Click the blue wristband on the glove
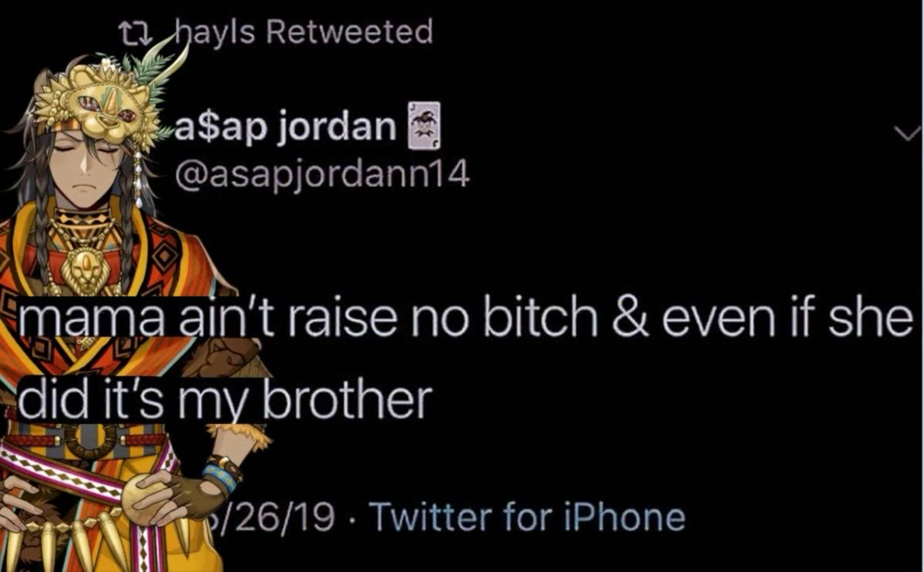This screenshot has height=572, width=924. [219, 478]
